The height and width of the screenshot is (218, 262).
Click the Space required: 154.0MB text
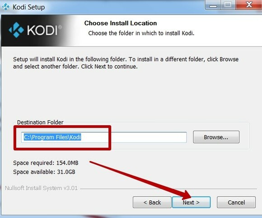[x=46, y=163]
